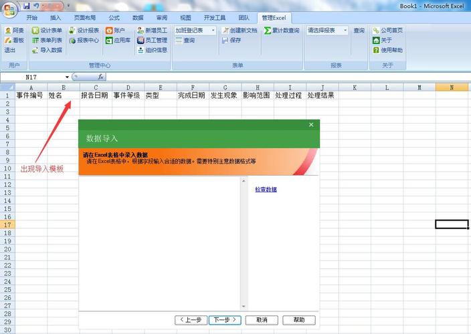Open 设计表单 form designer
Image resolution: width=471 pixels, height=334 pixels.
[x=47, y=30]
